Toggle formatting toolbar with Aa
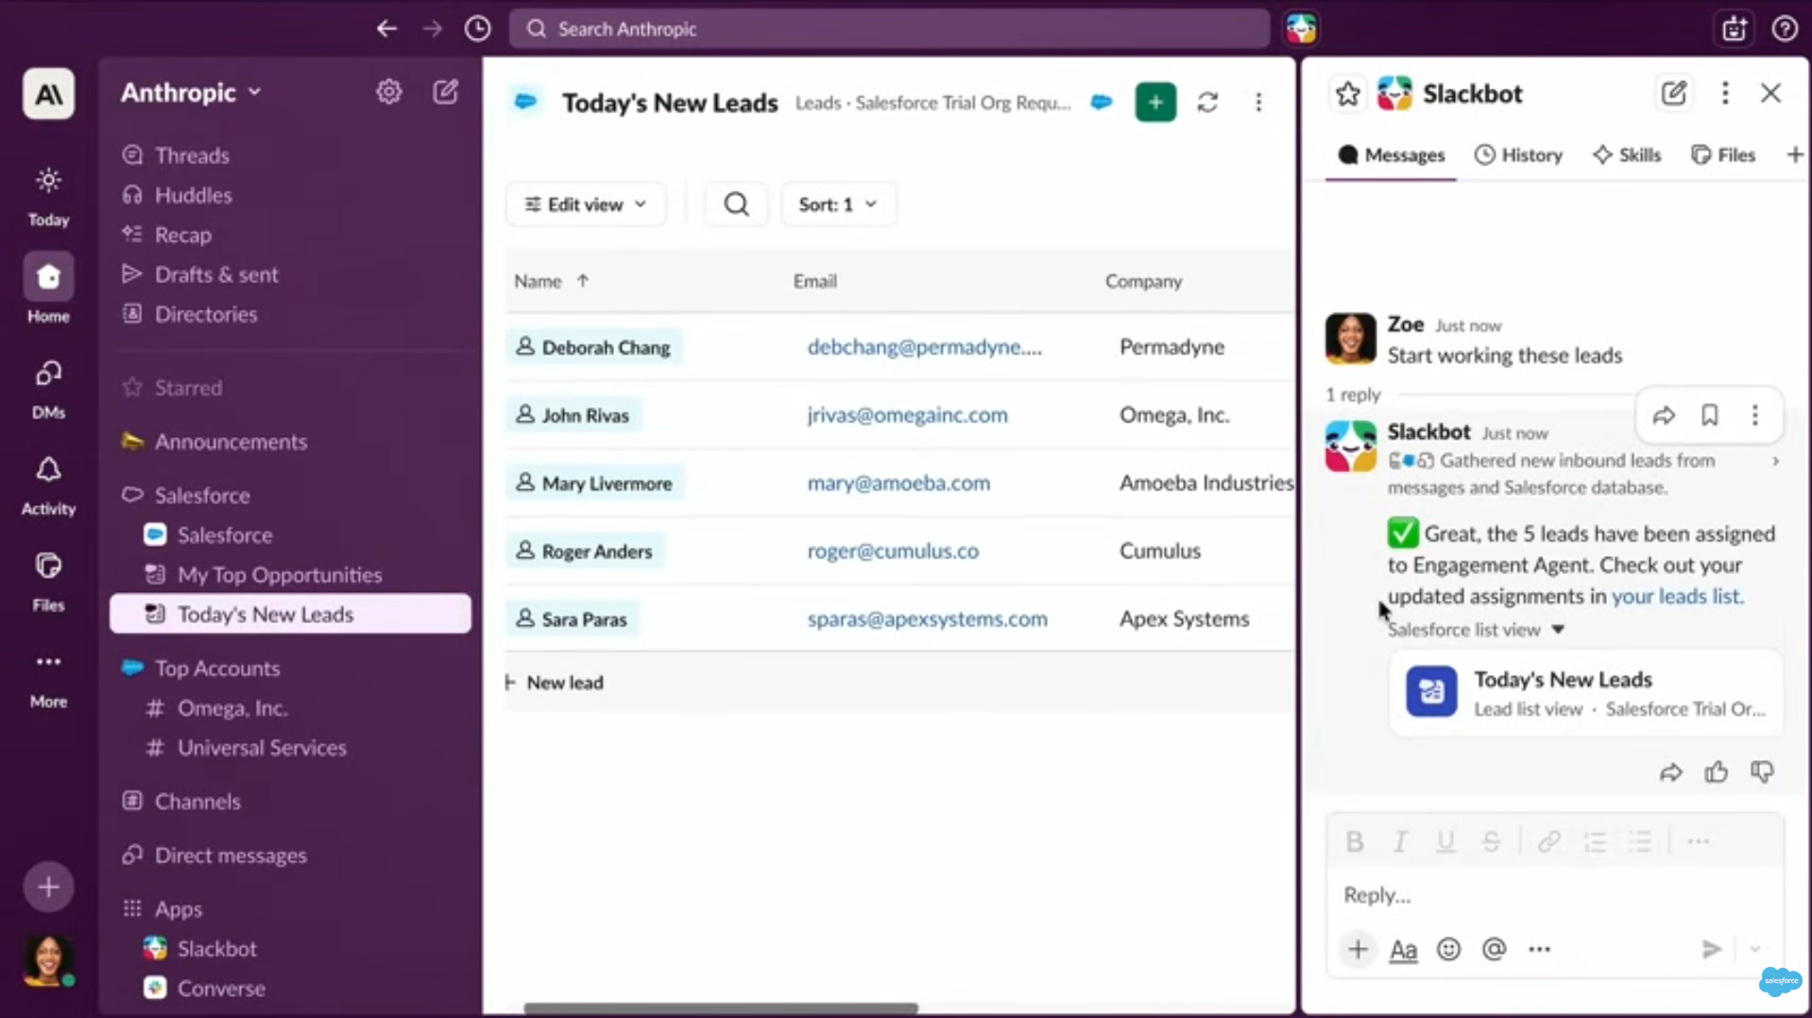 coord(1403,949)
